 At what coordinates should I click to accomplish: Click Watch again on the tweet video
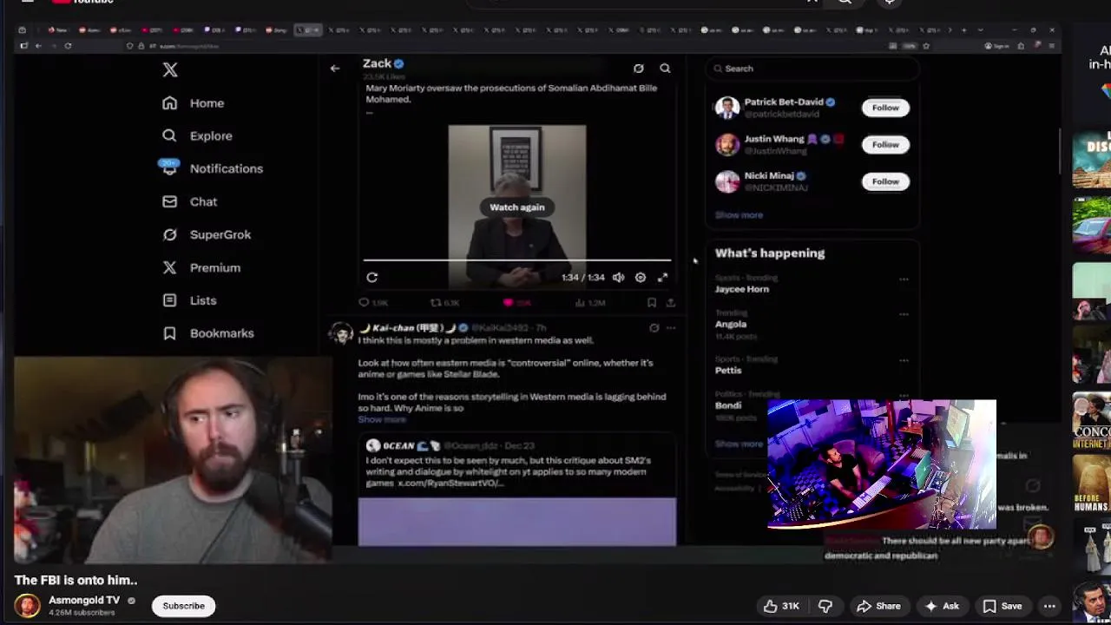[517, 207]
